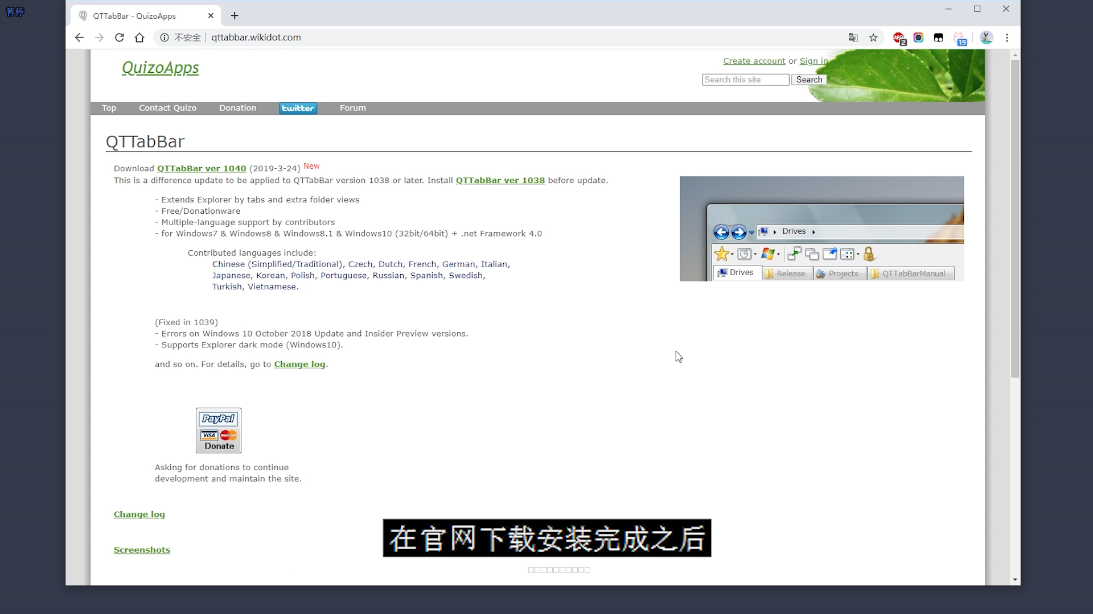Go to the browser Home page
Screen dimensions: 1093x614
click(x=139, y=38)
